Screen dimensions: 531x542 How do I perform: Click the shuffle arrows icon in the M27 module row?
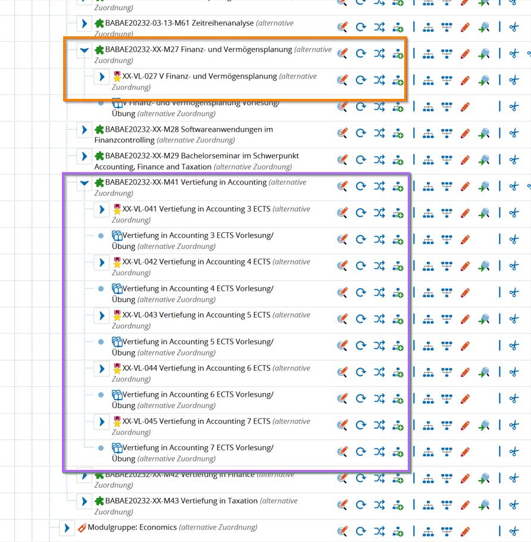379,54
